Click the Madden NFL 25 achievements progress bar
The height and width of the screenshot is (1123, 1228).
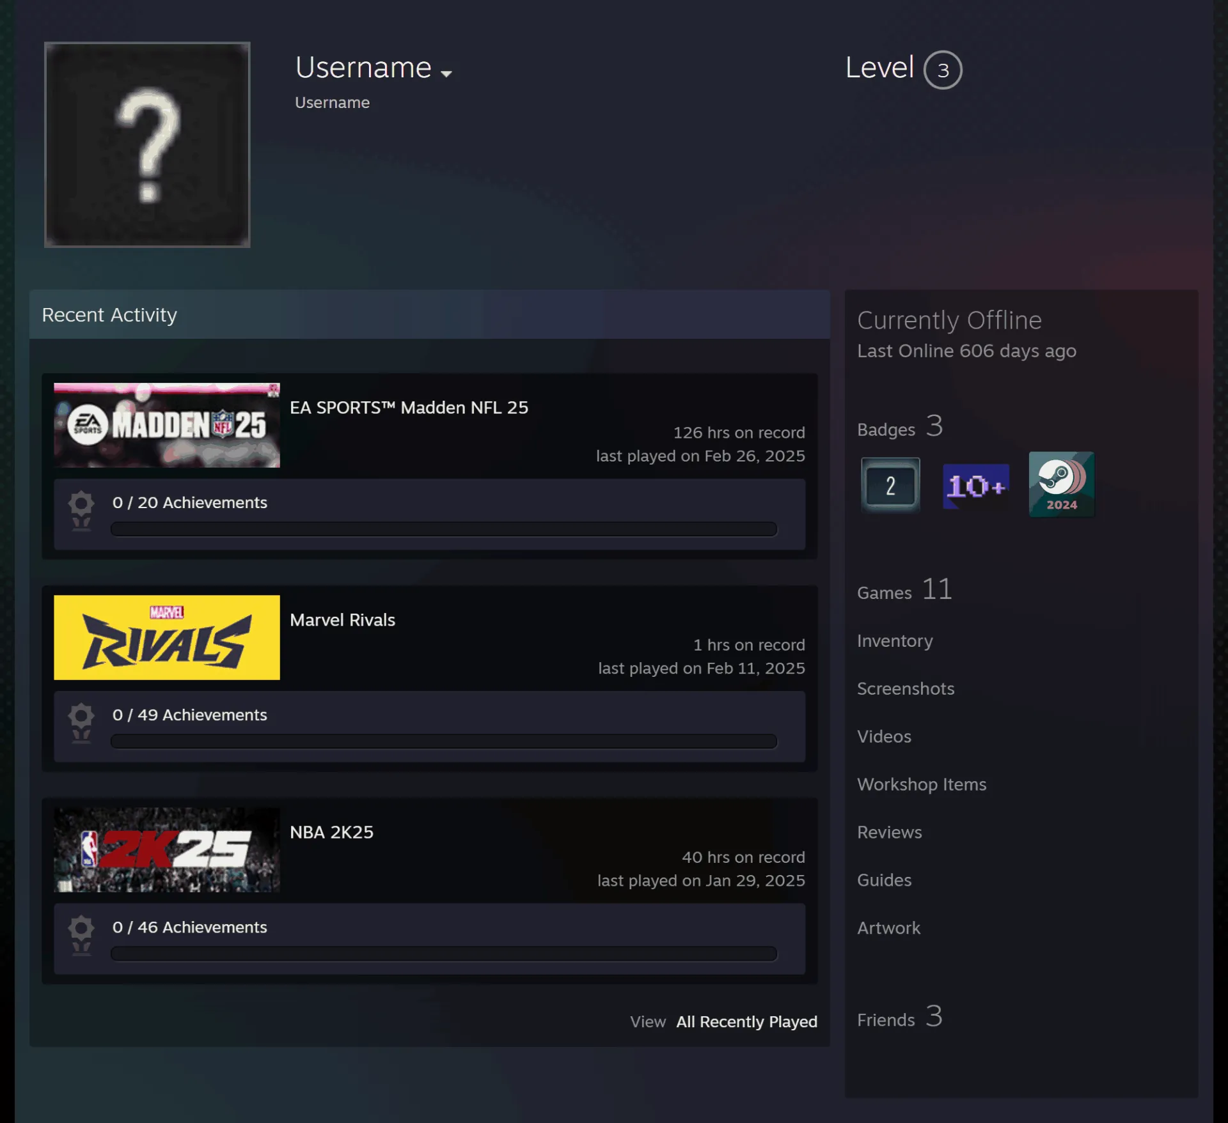444,529
